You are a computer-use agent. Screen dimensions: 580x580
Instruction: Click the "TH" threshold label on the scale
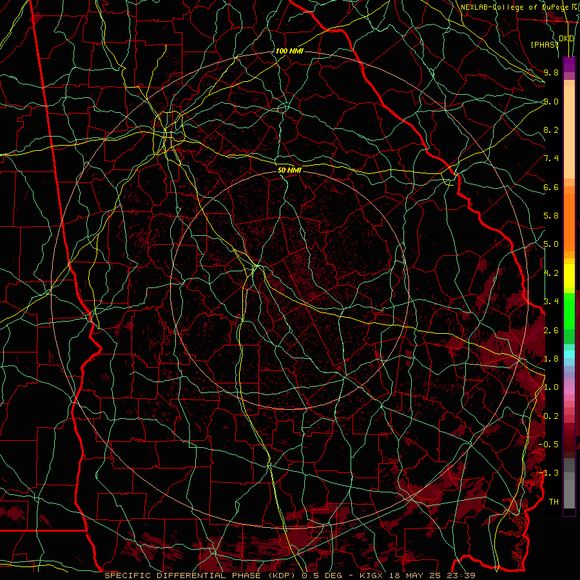tap(554, 502)
